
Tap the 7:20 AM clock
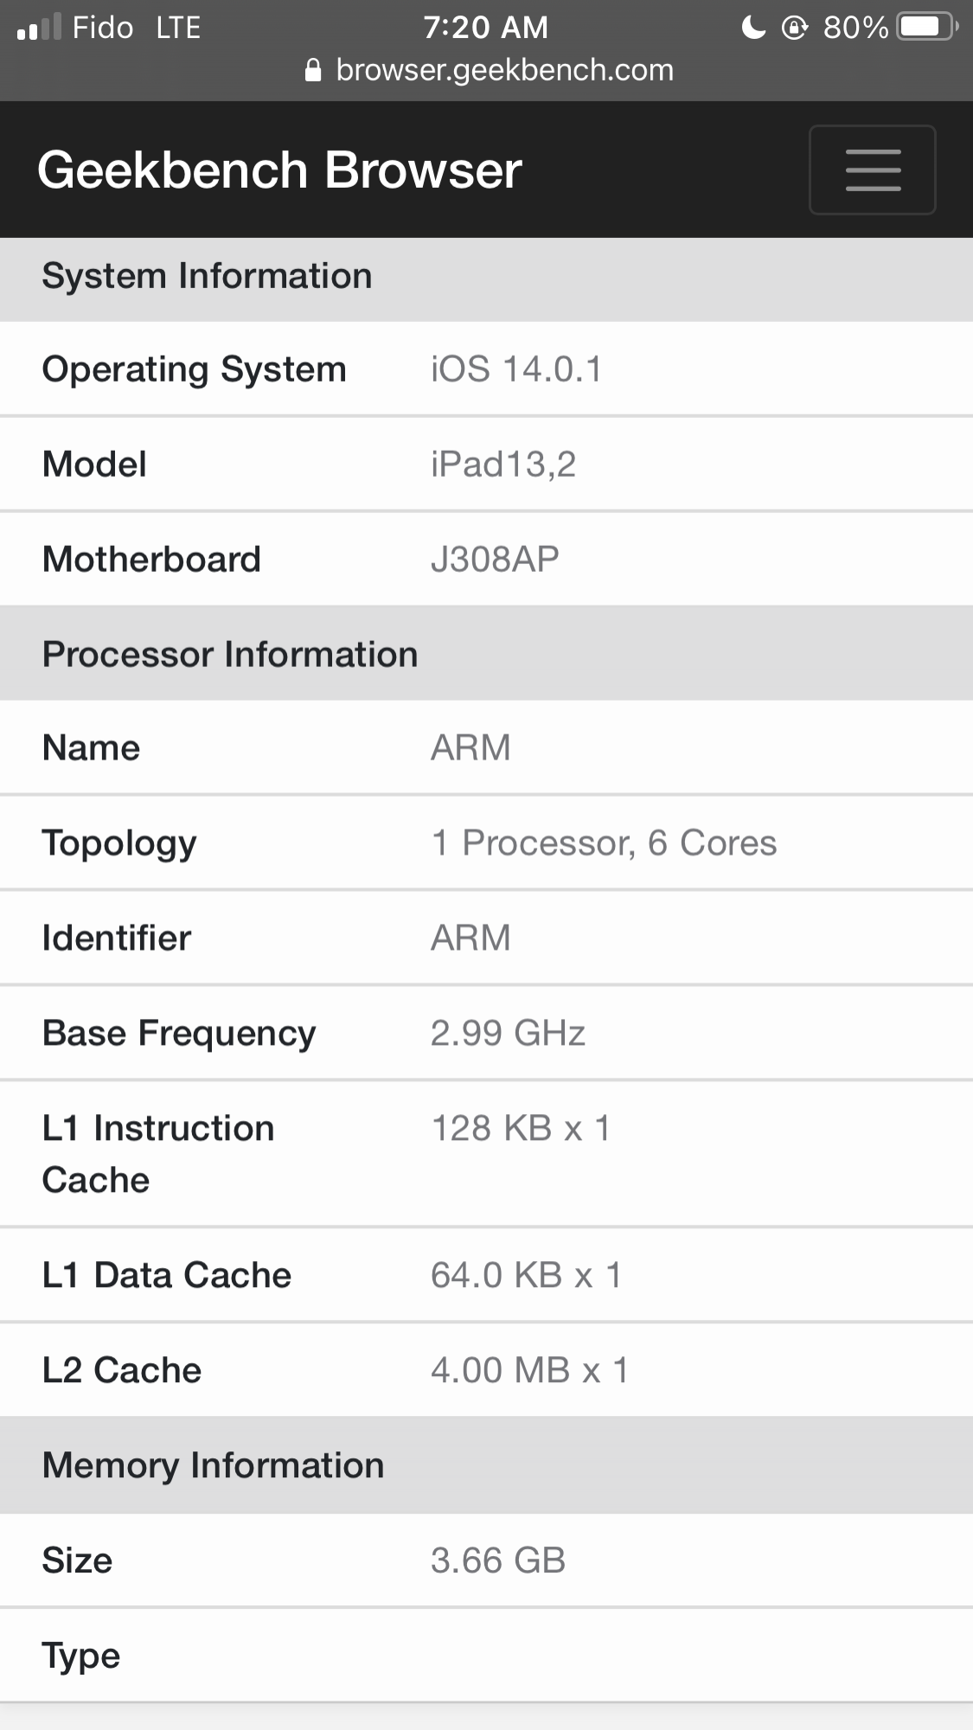[x=485, y=28]
